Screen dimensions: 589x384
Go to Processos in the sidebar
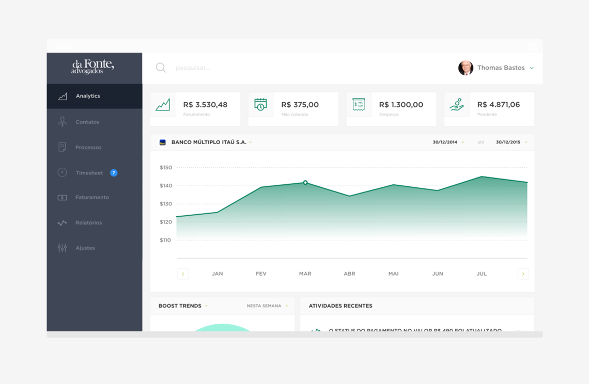(88, 148)
